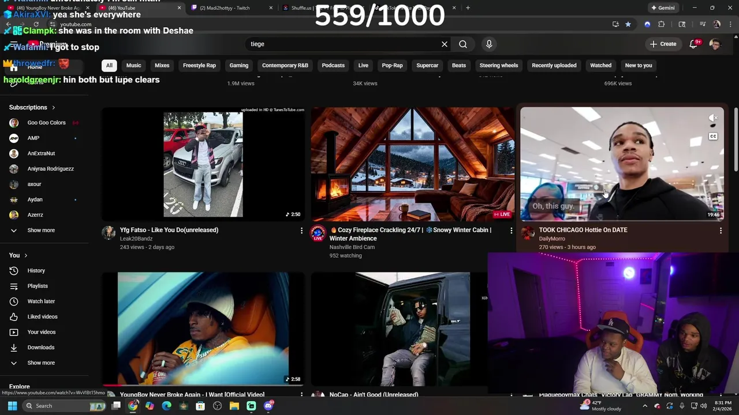Viewport: 739px width, 415px height.
Task: Click the install app icon in address bar
Action: coord(615,24)
